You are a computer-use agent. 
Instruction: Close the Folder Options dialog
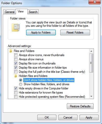coord(94,2)
